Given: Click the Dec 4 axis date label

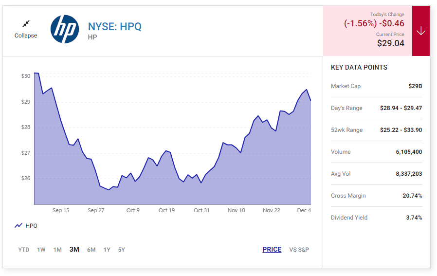Looking at the screenshot, I should click(304, 210).
